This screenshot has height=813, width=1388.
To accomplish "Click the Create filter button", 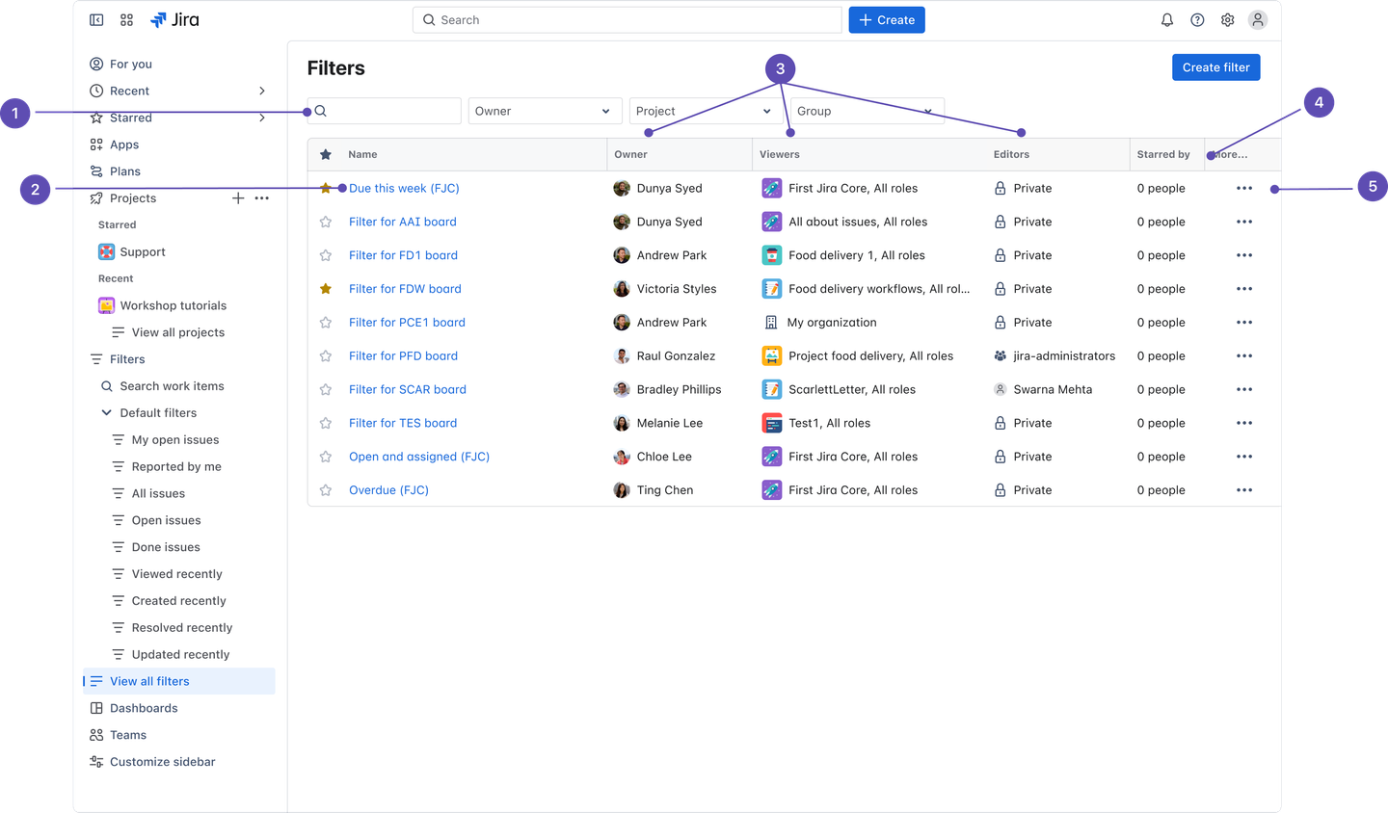I will click(1215, 67).
